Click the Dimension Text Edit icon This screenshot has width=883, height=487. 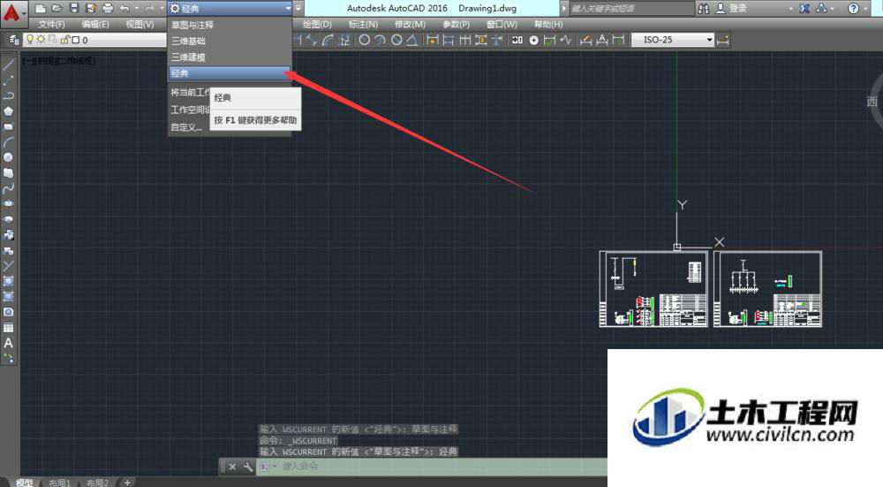(602, 40)
